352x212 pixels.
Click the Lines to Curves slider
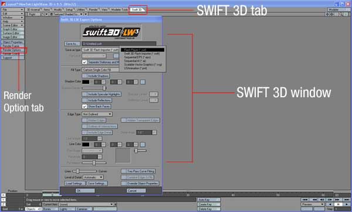coord(84,171)
